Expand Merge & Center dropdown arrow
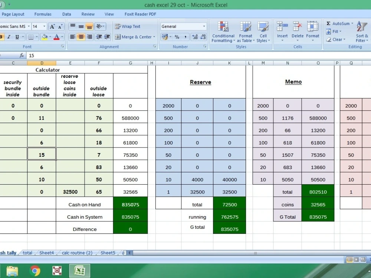The width and height of the screenshot is (371, 278). tap(154, 37)
